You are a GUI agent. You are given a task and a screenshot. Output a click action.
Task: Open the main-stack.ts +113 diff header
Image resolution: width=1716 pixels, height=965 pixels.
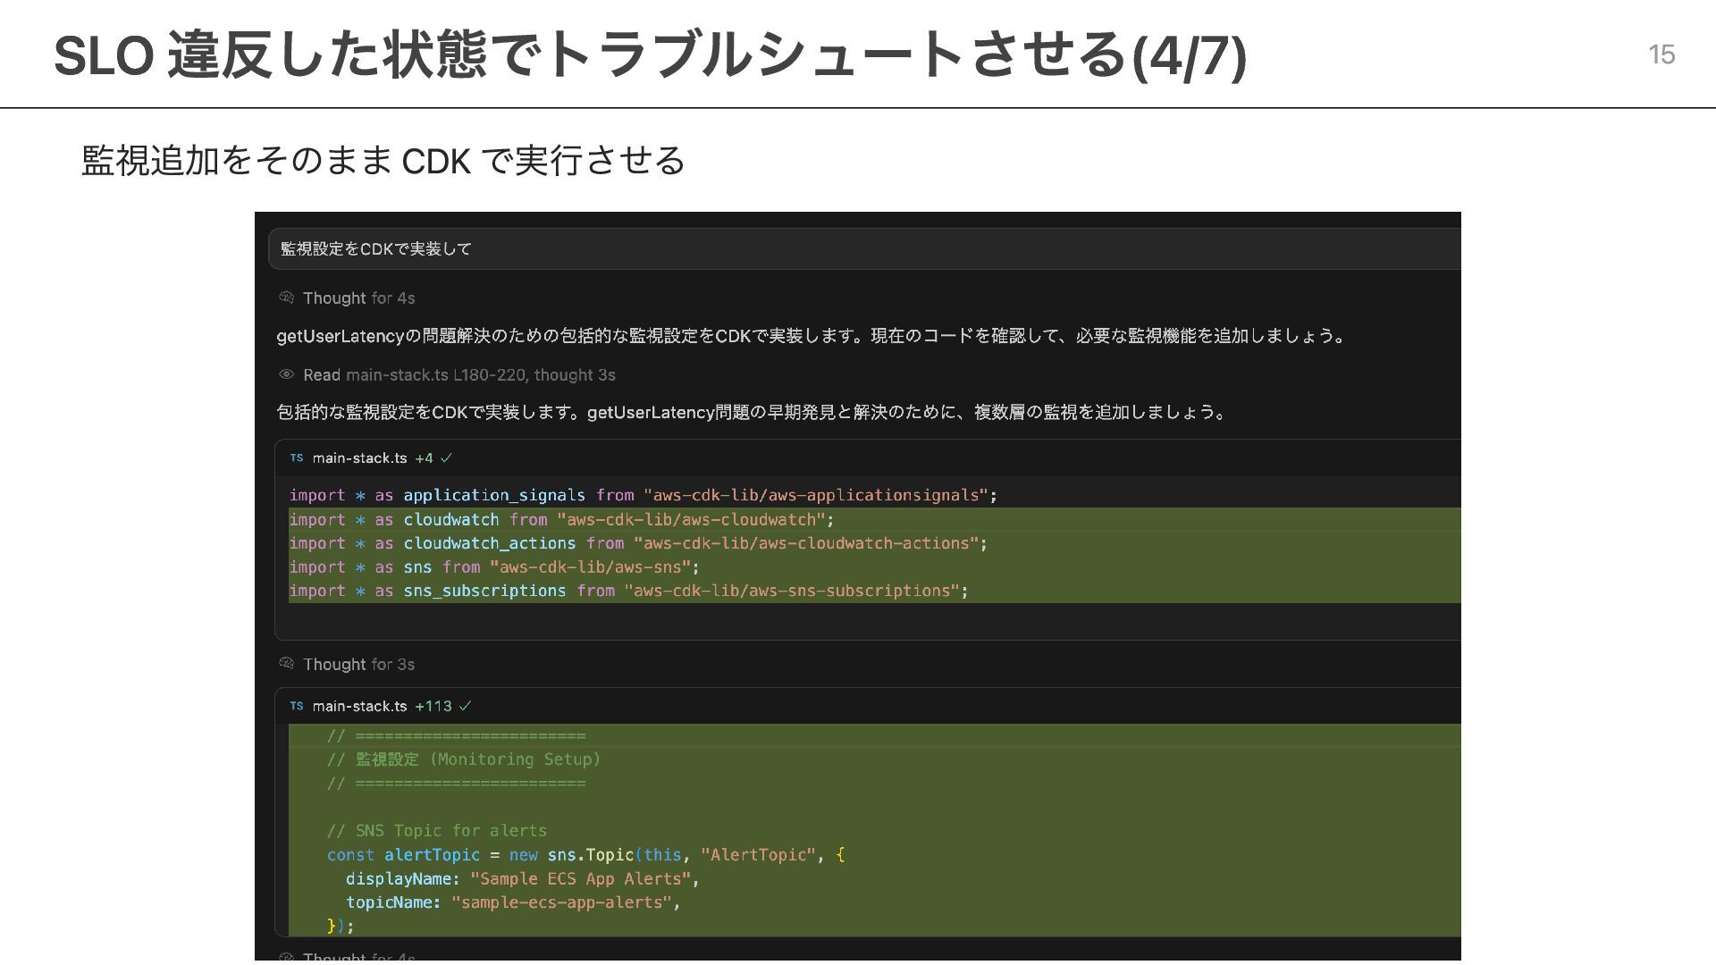868,706
